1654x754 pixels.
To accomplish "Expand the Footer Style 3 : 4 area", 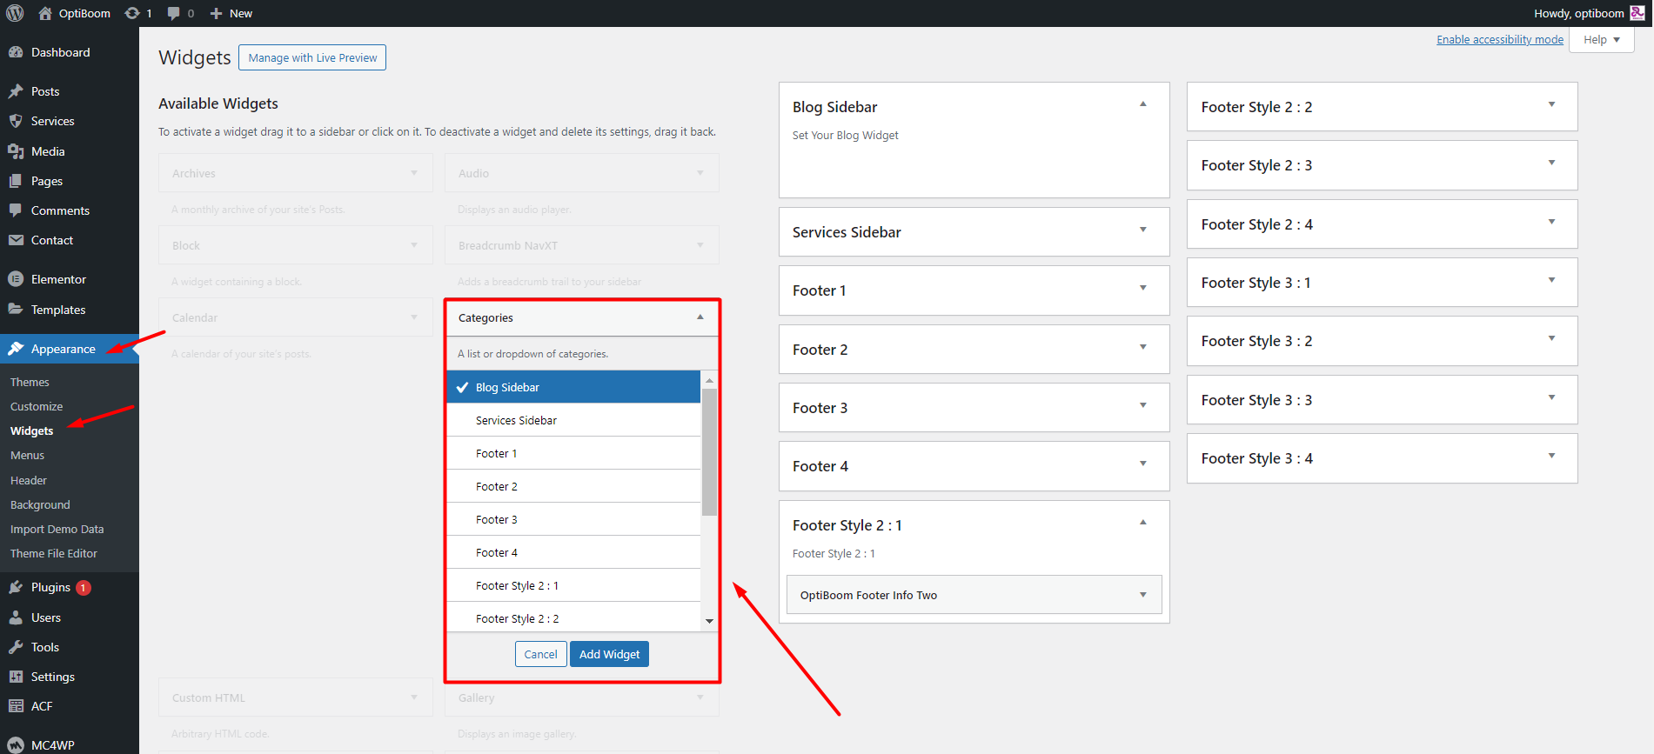I will (1551, 456).
